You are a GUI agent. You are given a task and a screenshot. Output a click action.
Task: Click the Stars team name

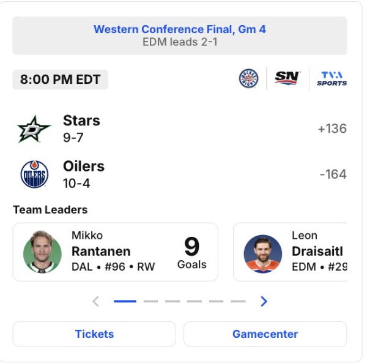[81, 121]
